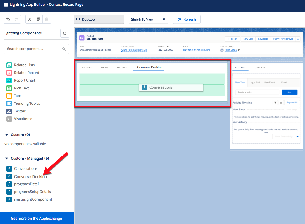Click the Undo arrow icon
The image size is (305, 224).
pyautogui.click(x=8, y=19)
